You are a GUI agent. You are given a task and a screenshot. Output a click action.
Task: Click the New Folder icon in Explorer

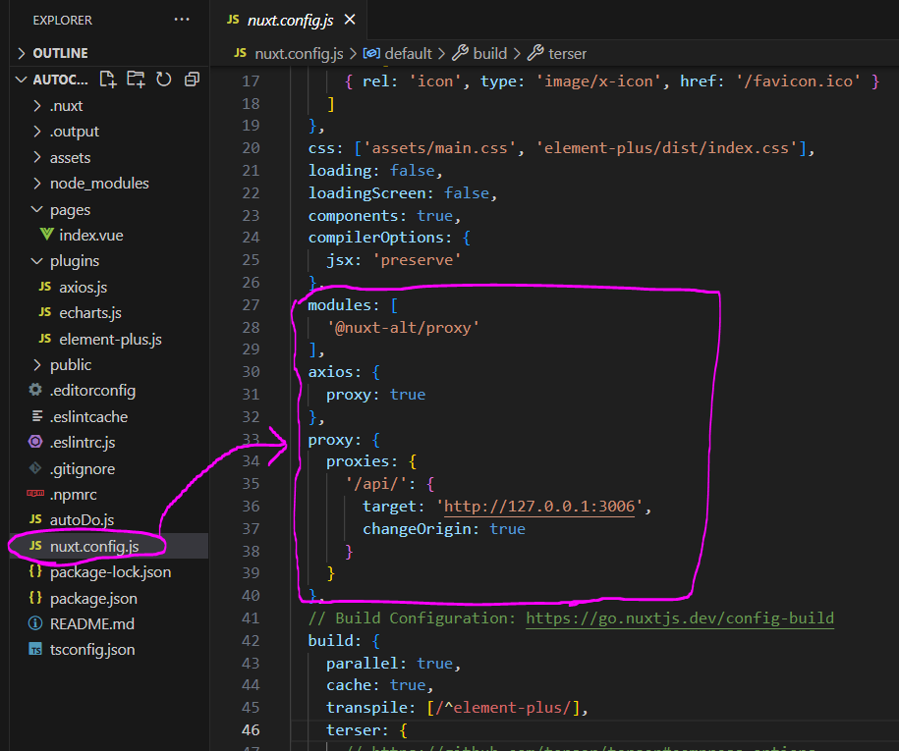(x=136, y=80)
